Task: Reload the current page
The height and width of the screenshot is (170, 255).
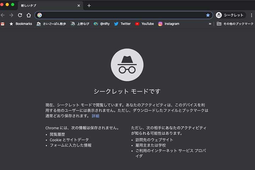Action: click(x=20, y=15)
